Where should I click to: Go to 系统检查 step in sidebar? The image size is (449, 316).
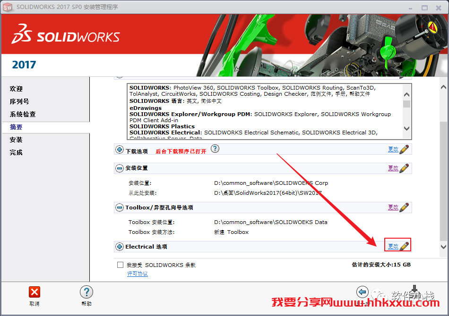[23, 114]
